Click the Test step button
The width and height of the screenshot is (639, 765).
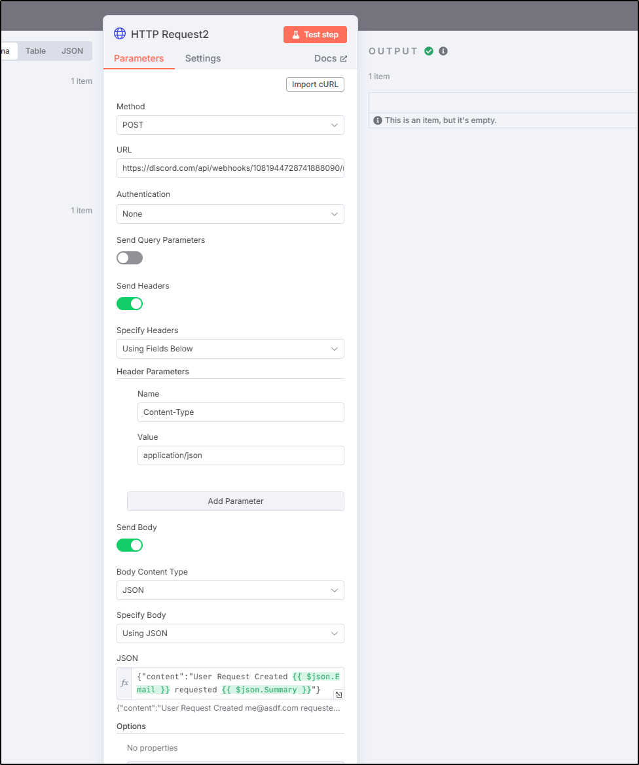316,35
